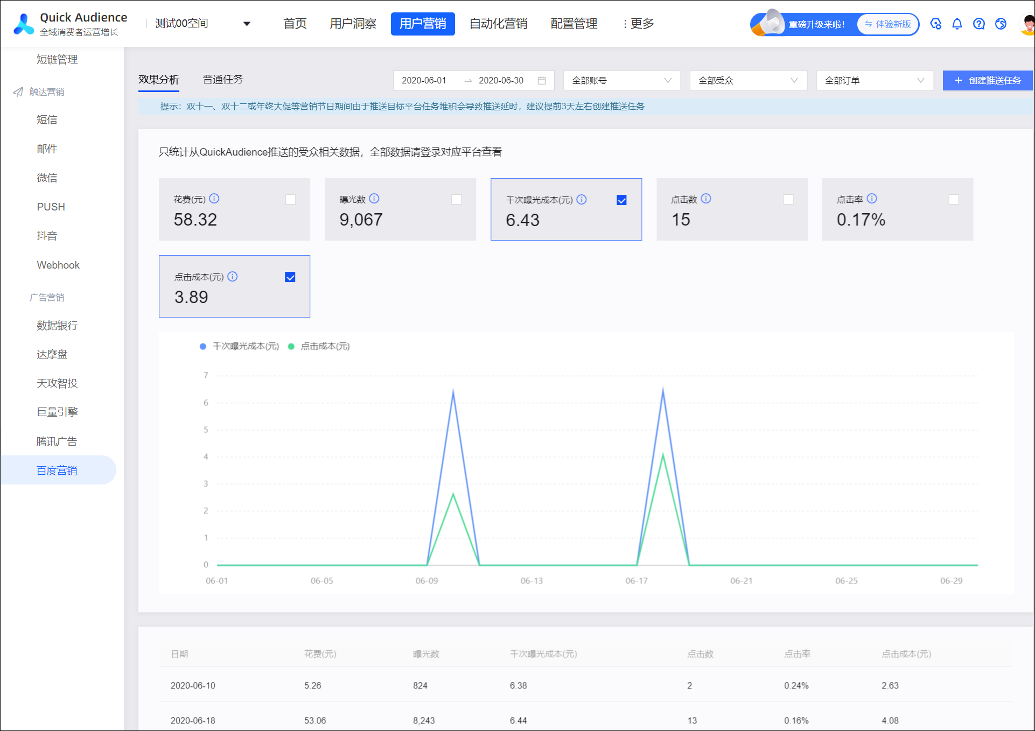Go to 首页 in top navigation
Viewport: 1035px width, 731px height.
pyautogui.click(x=295, y=24)
